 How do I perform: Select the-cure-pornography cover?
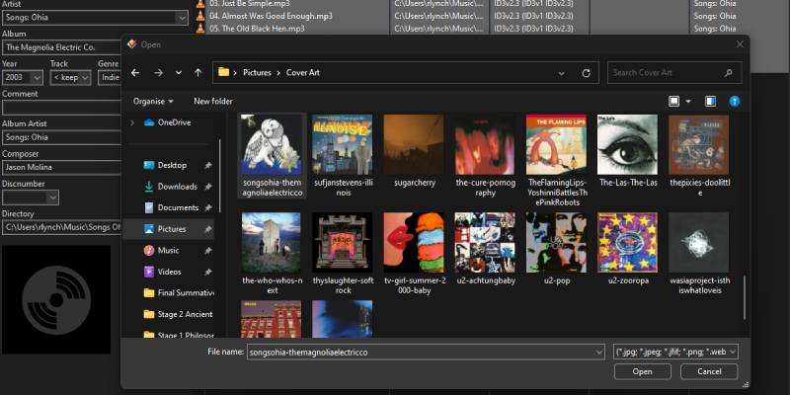click(485, 145)
